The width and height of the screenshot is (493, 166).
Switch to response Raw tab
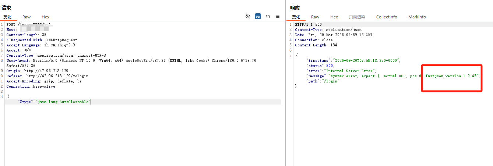[315, 17]
